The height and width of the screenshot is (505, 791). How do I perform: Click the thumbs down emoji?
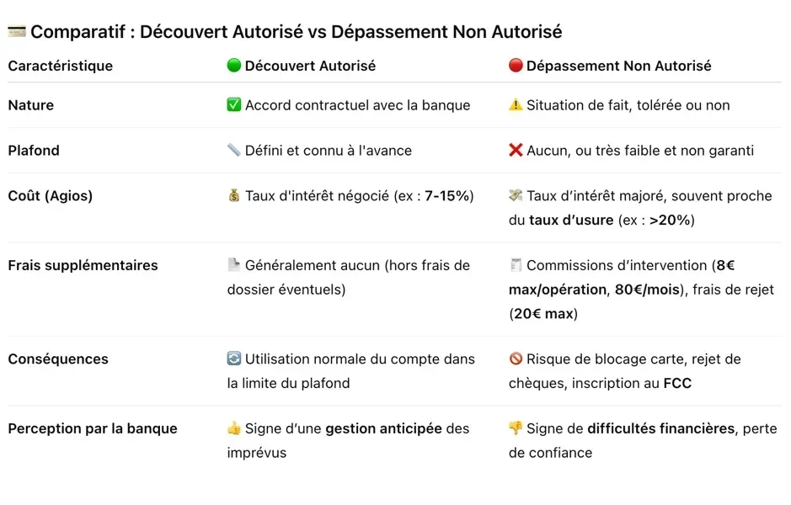516,428
